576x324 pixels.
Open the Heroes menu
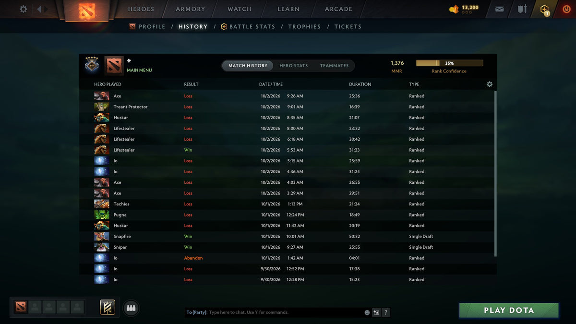[x=141, y=9]
